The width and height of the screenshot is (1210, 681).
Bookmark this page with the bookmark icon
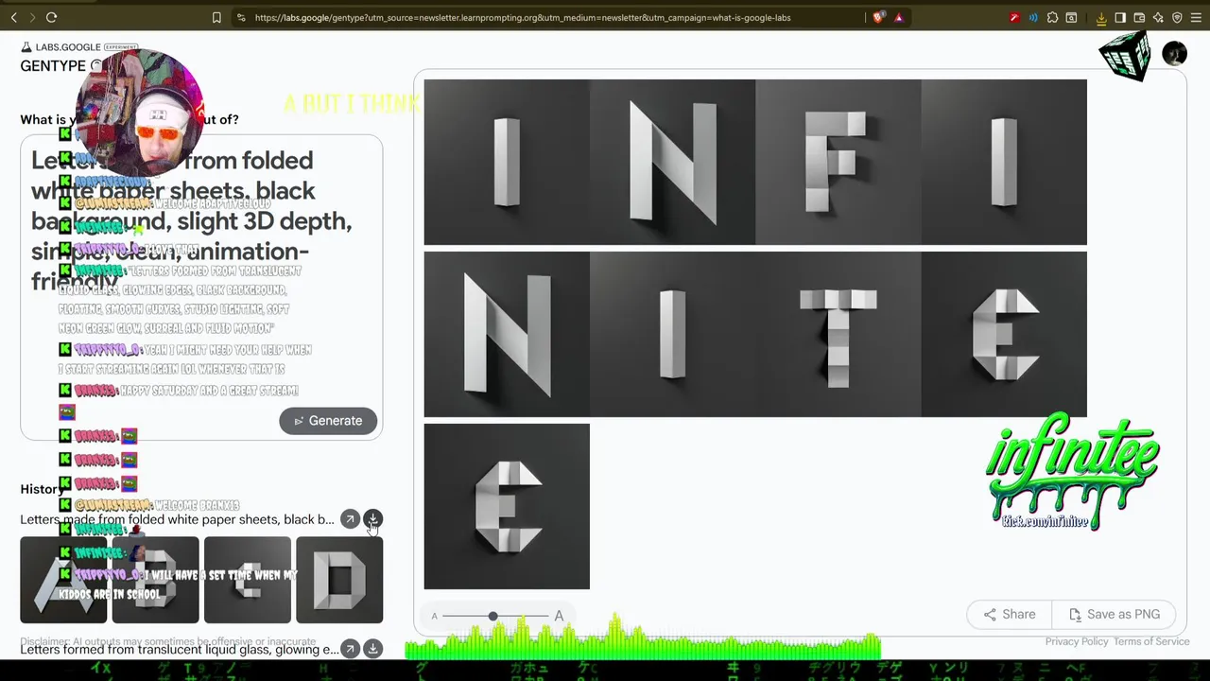click(216, 17)
